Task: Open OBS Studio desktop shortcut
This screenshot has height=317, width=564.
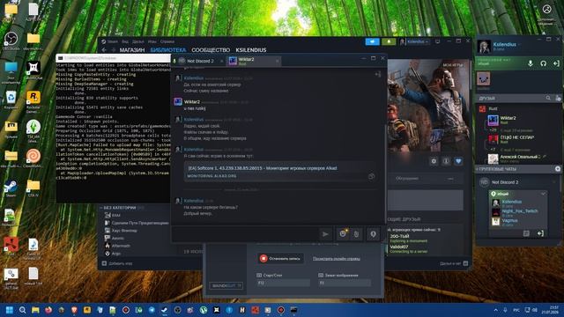Action: tap(11, 41)
